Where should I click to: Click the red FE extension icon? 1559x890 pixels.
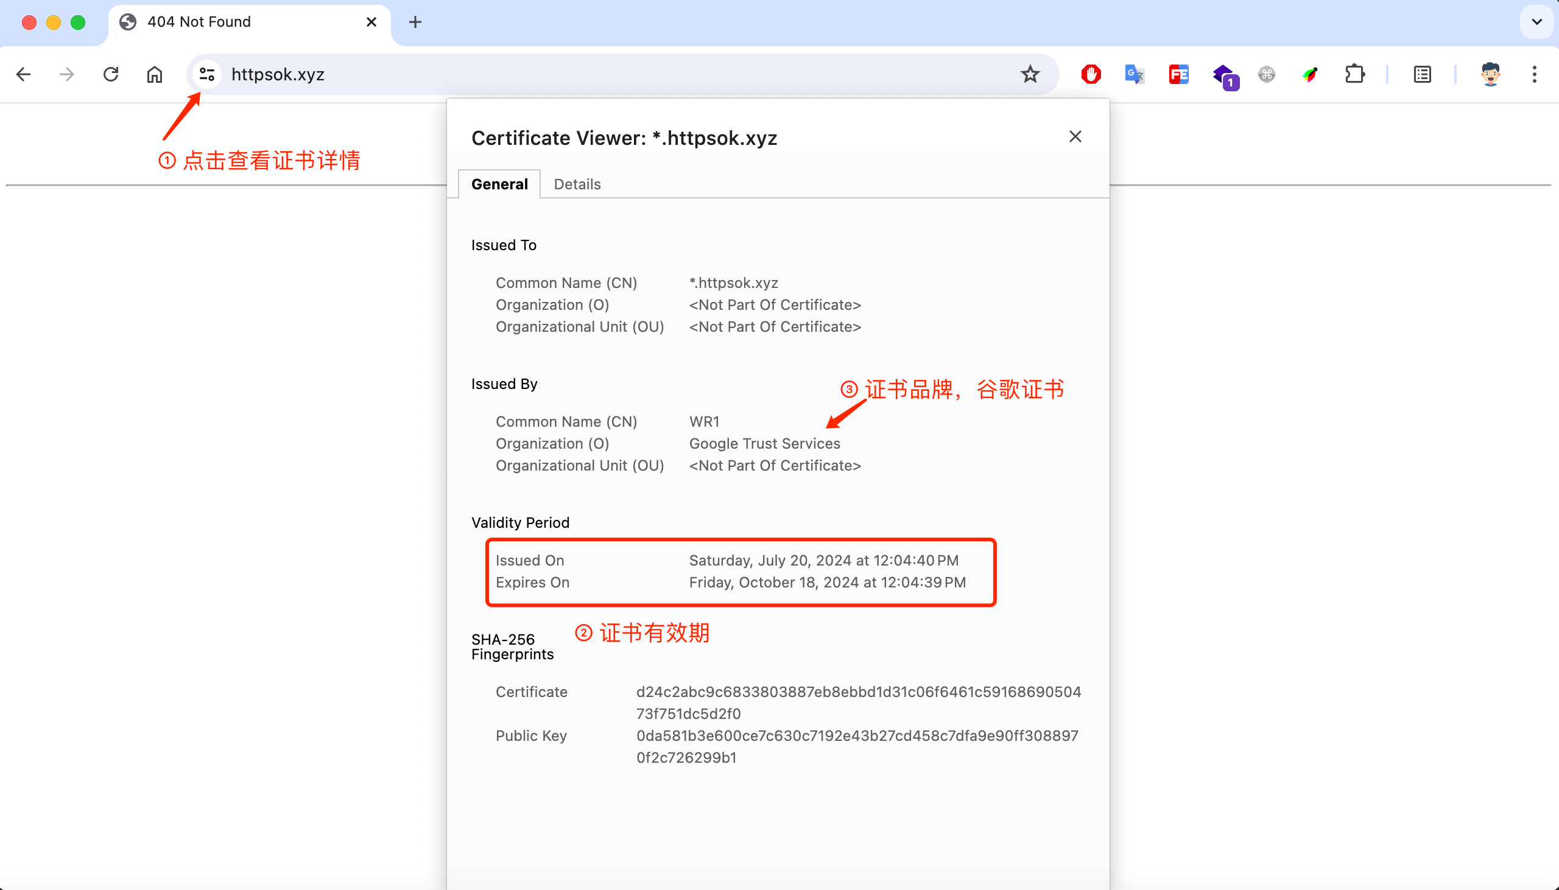(1178, 75)
